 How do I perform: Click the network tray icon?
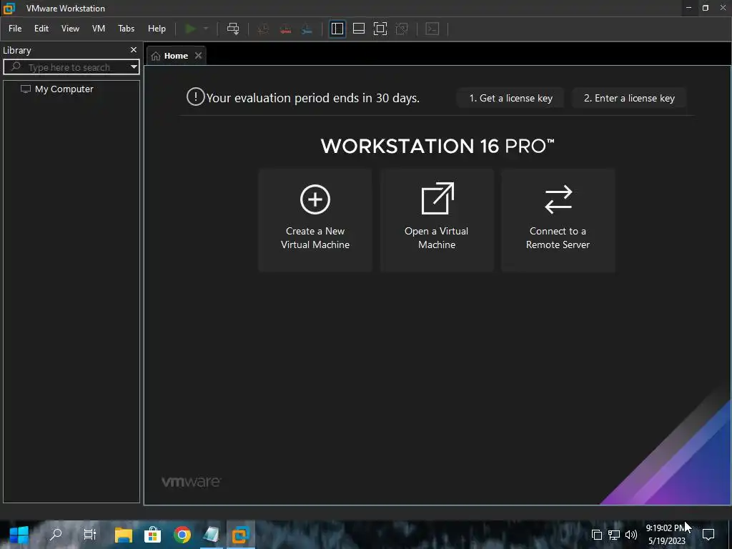click(614, 535)
